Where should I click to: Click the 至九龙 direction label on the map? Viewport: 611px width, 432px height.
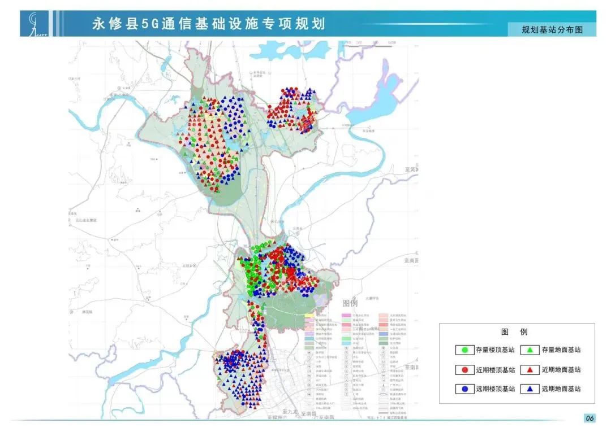coord(290,411)
